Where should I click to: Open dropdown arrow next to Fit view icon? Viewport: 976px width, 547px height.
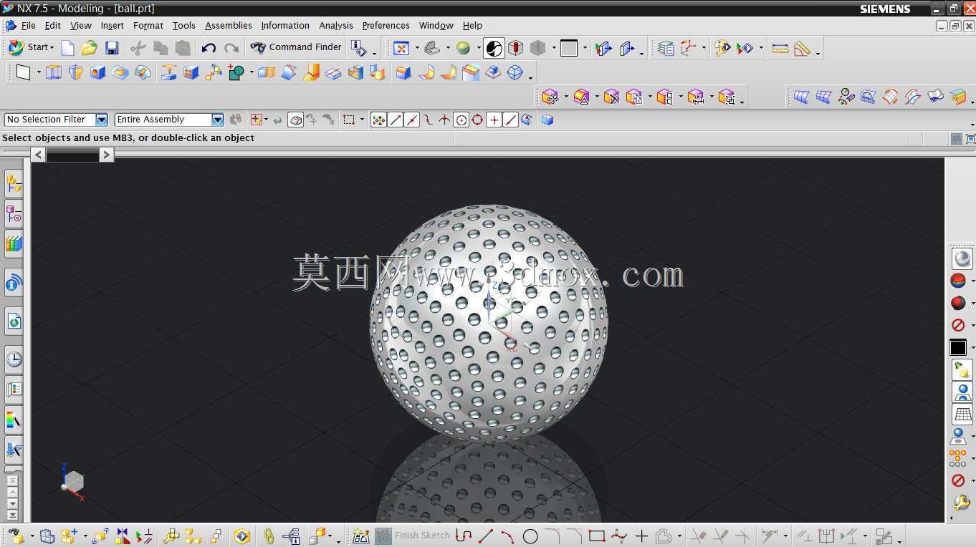click(x=417, y=49)
